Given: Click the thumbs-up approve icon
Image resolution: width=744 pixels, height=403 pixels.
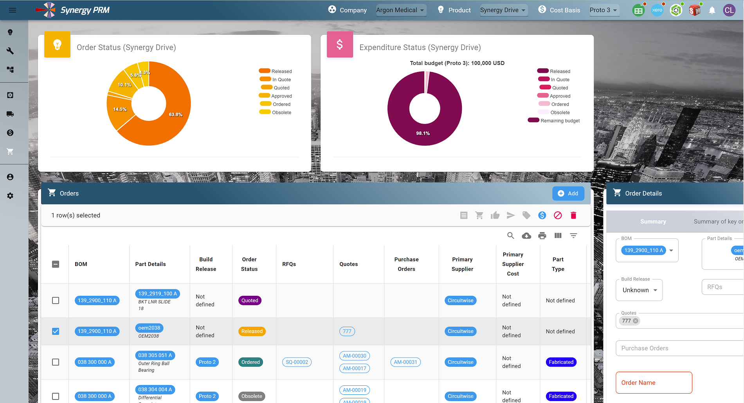Looking at the screenshot, I should (495, 215).
